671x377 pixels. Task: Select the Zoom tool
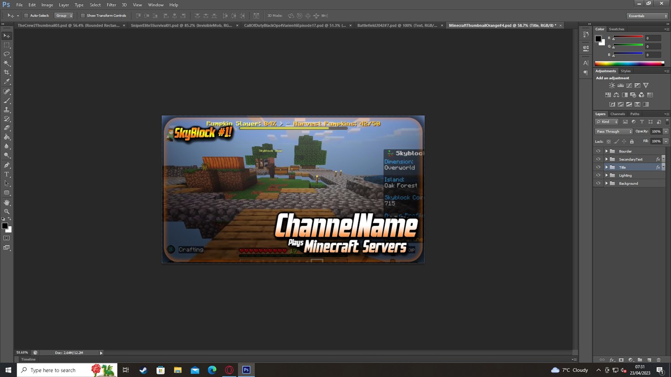click(x=7, y=212)
